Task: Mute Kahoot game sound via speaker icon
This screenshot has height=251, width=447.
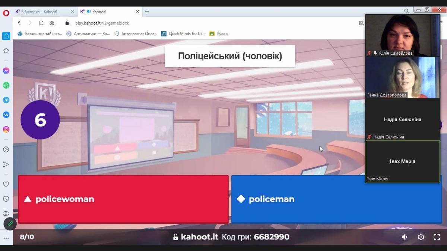Action: 405,237
